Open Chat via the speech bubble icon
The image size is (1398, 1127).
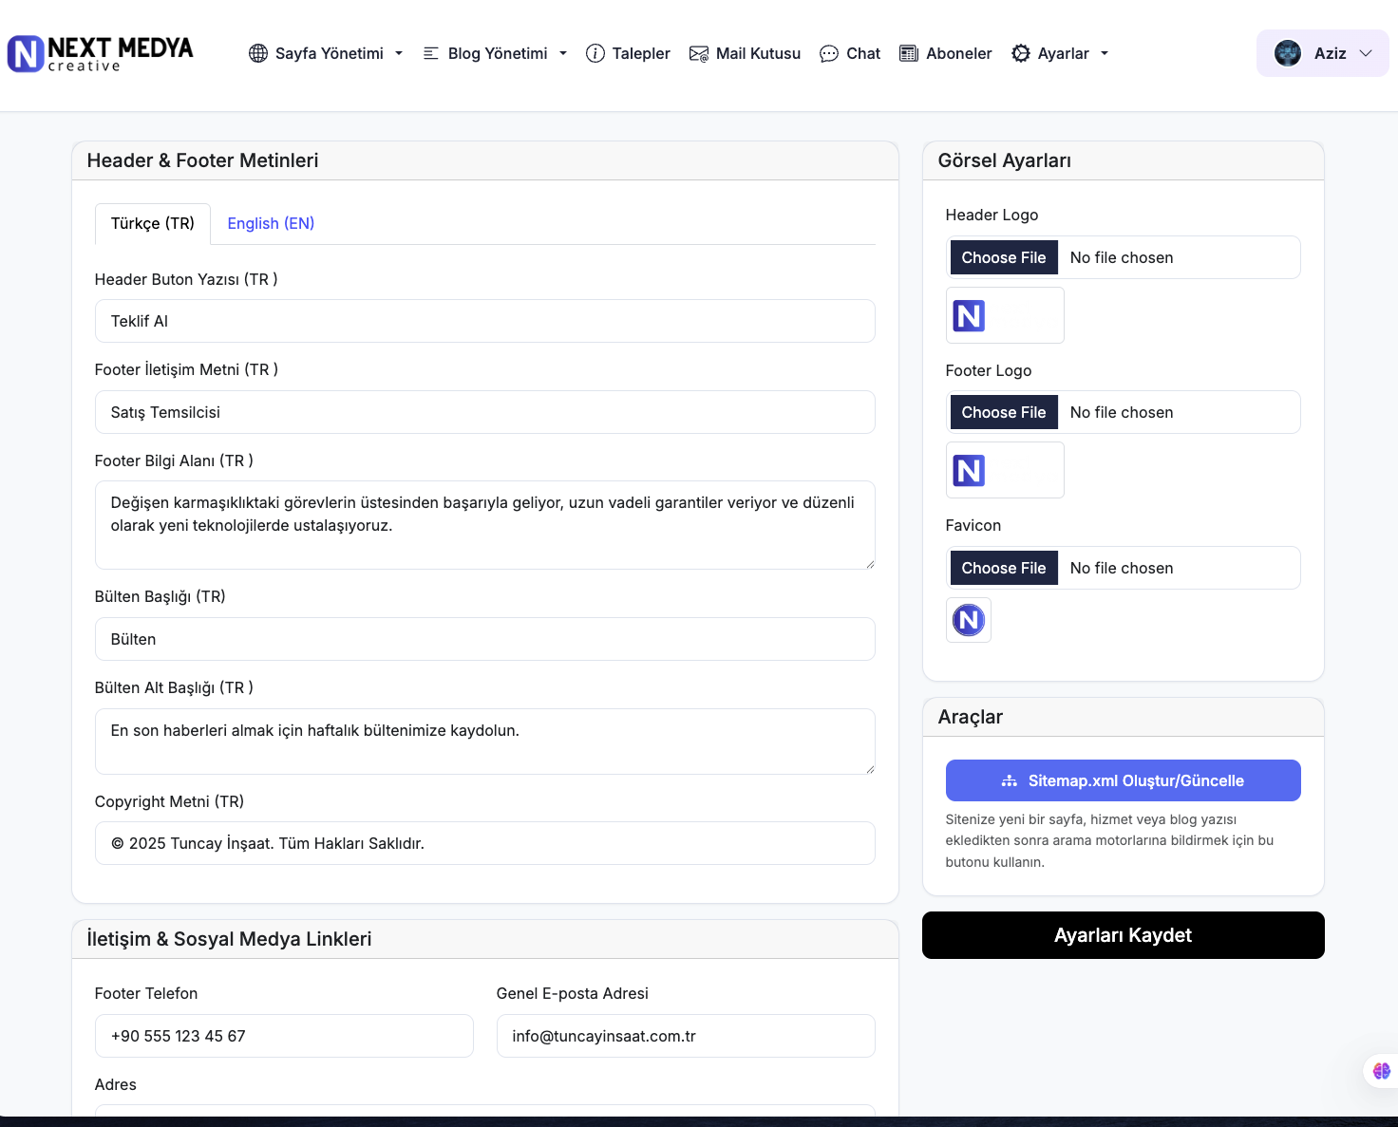click(x=829, y=54)
